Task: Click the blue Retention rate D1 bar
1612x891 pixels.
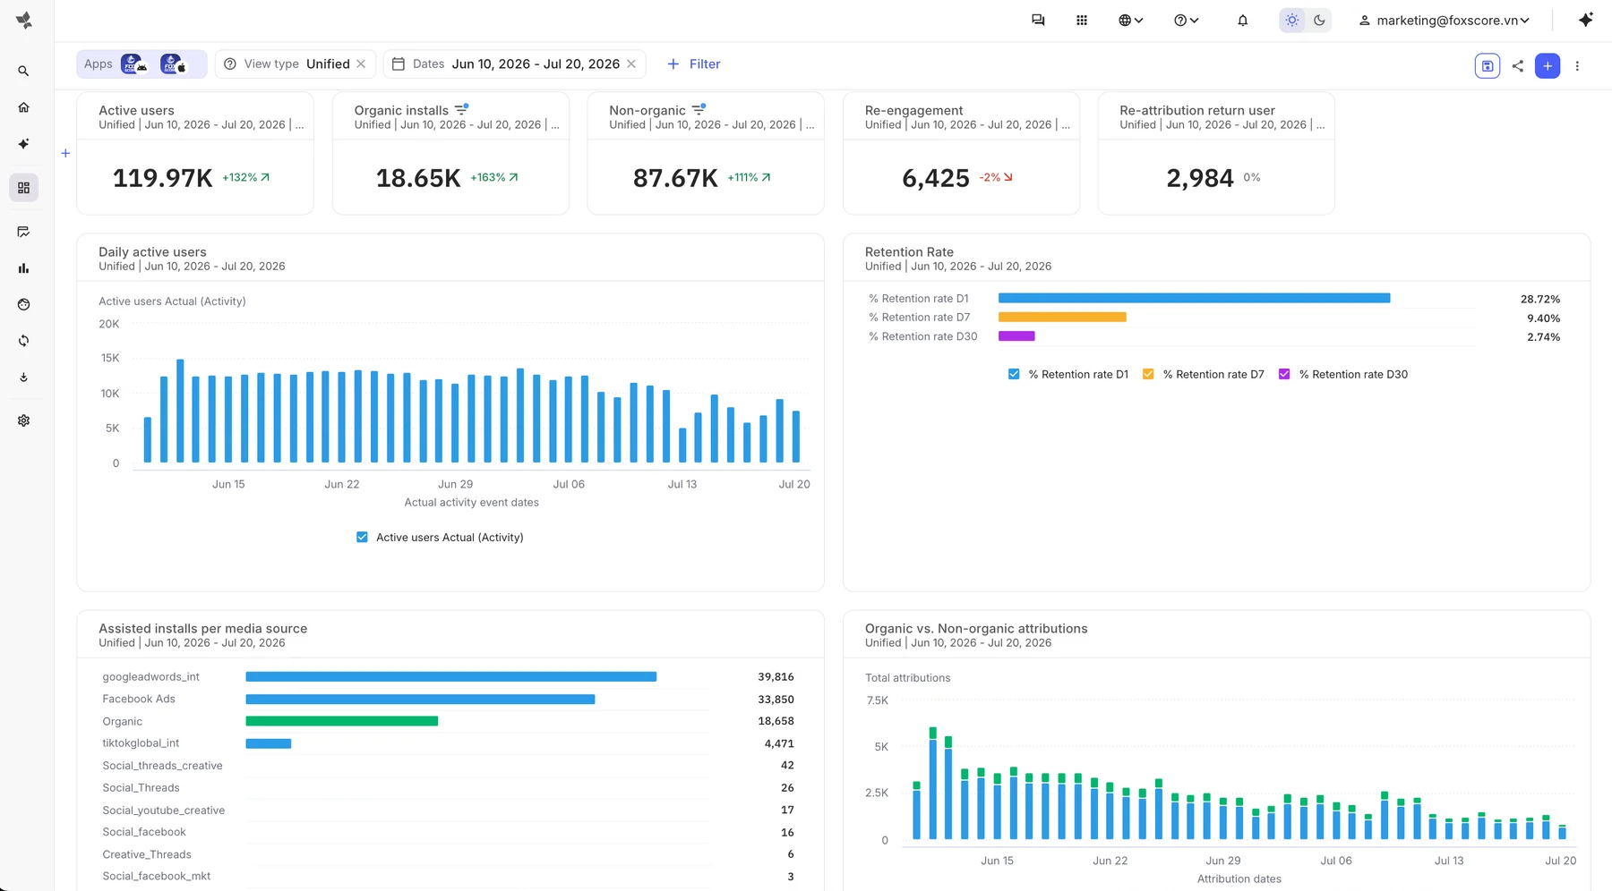Action: pyautogui.click(x=1194, y=298)
